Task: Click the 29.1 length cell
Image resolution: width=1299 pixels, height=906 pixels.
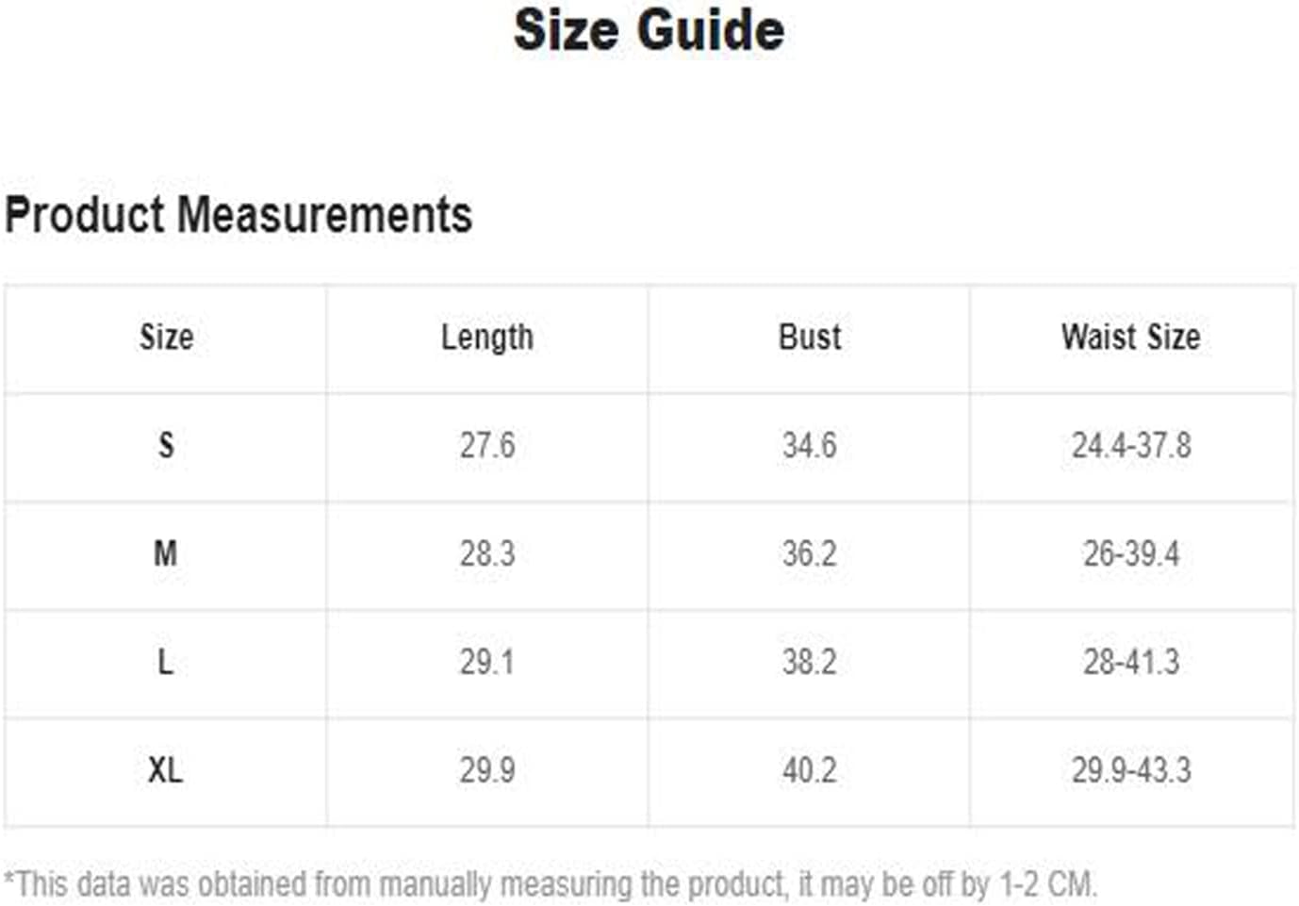Action: (487, 662)
